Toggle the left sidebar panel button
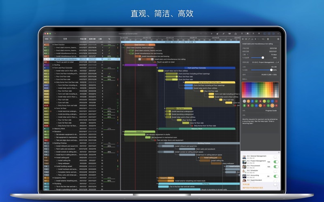Screen dimensions: 324x202 [265, 34]
